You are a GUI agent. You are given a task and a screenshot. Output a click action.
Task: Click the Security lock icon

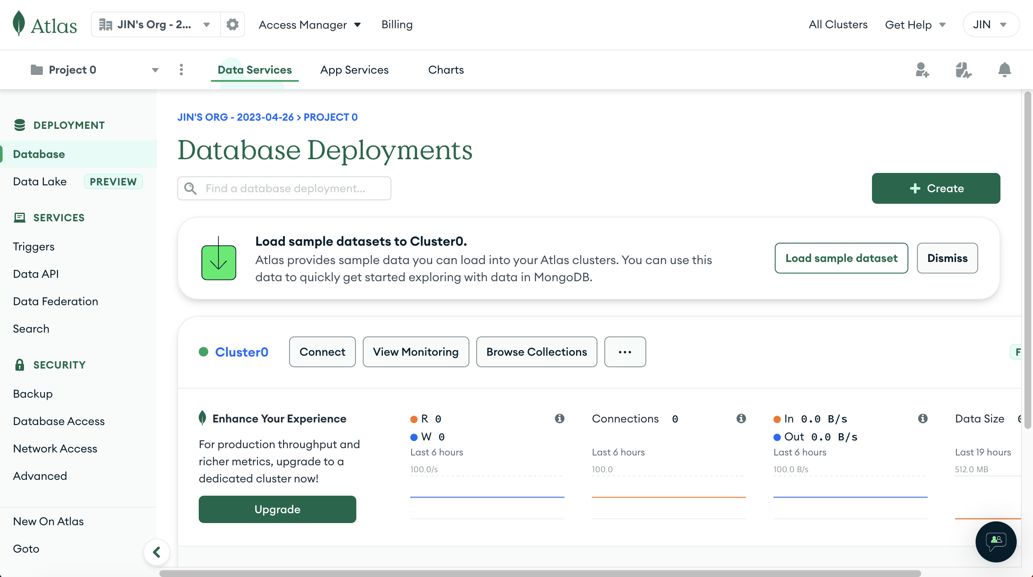pos(20,365)
